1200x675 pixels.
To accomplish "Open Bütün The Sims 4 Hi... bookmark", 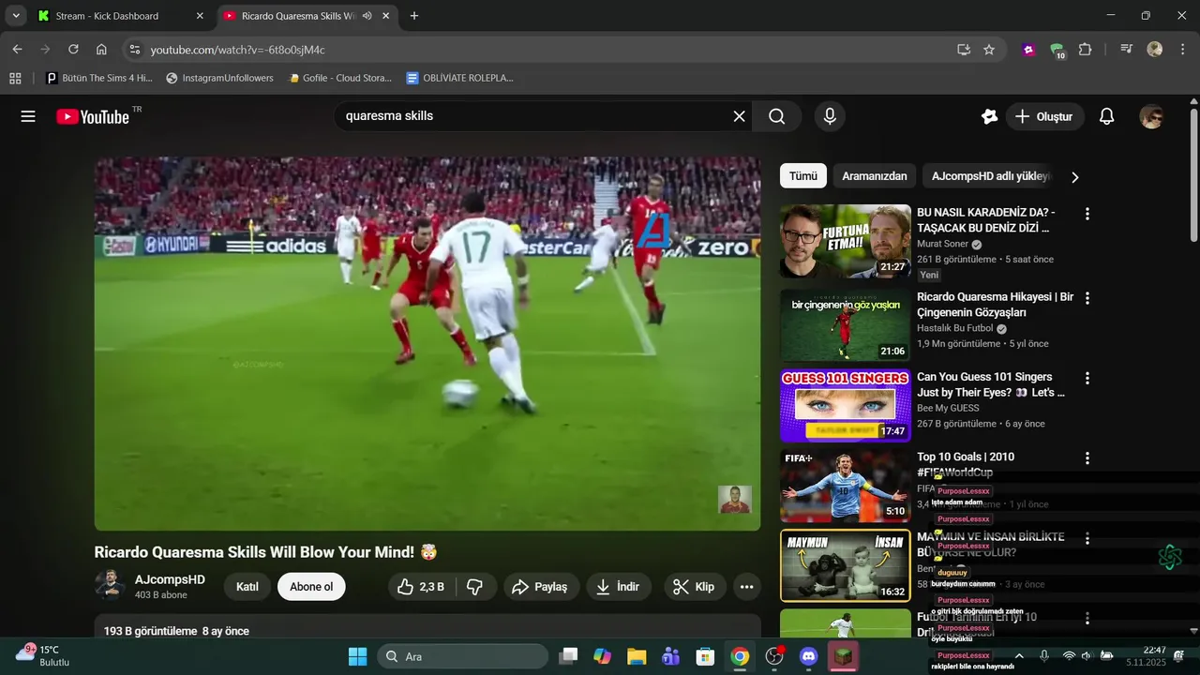I will 99,78.
